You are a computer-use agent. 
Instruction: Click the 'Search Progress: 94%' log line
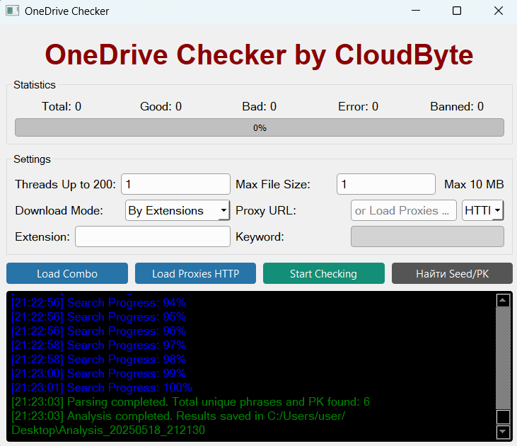point(99,303)
